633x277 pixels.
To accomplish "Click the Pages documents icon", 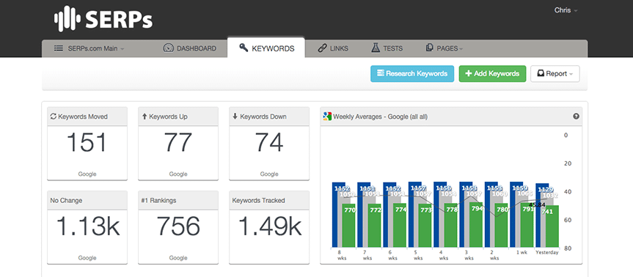I will (430, 48).
